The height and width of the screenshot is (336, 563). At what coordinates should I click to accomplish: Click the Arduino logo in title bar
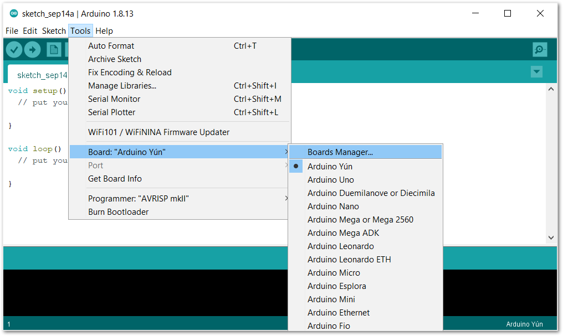coord(14,14)
